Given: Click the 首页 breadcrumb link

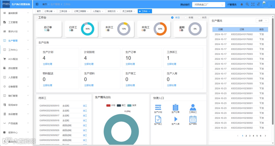Looking at the screenshot, I should (45, 4).
